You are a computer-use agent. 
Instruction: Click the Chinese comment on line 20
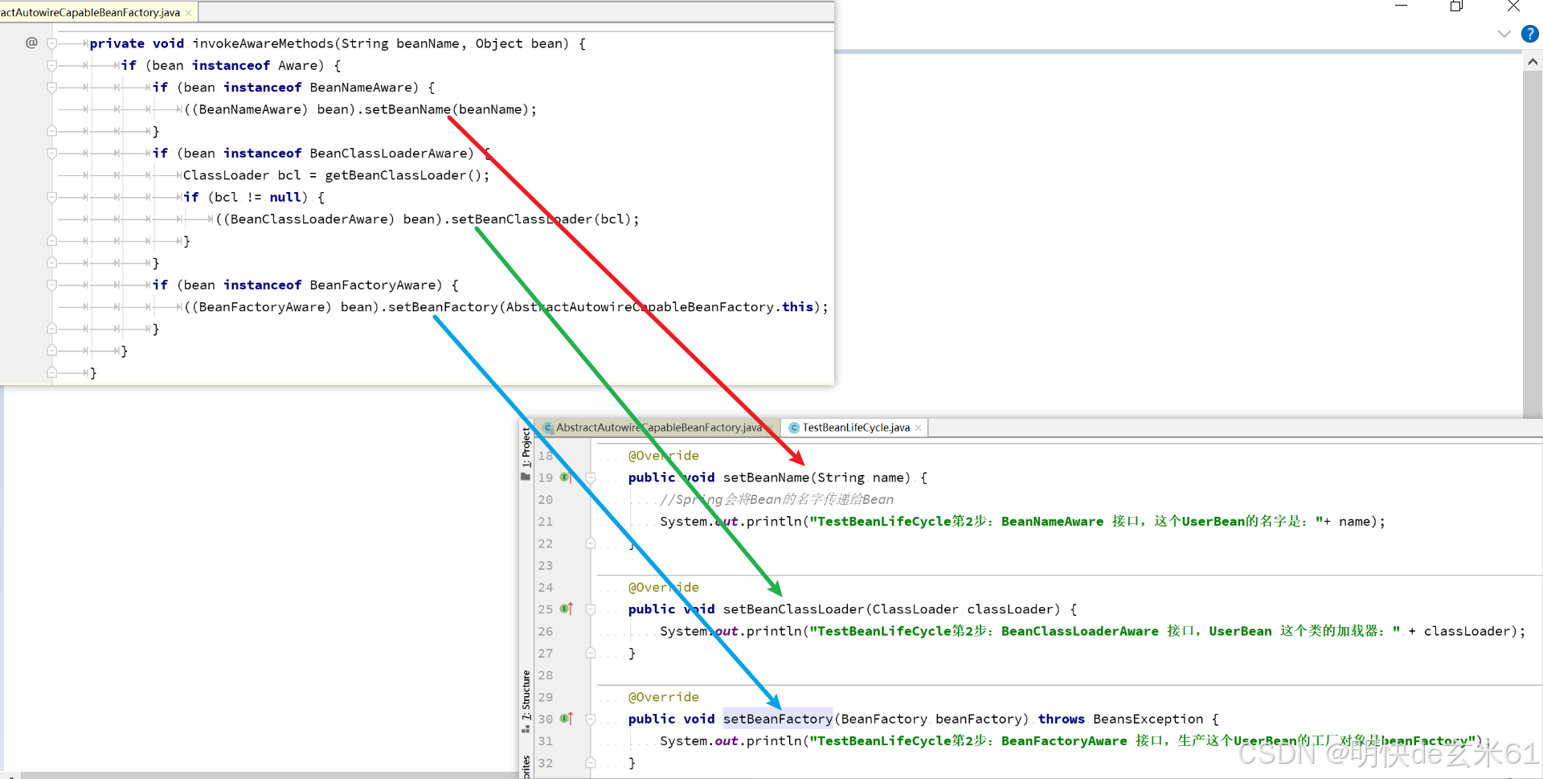pos(776,499)
